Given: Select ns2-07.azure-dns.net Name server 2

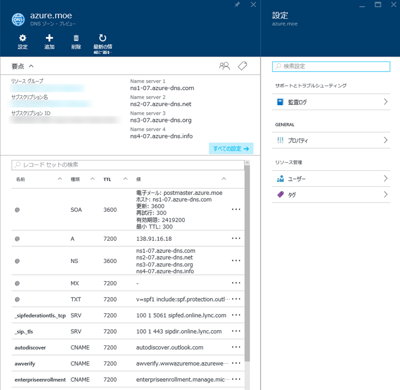Looking at the screenshot, I should [161, 104].
